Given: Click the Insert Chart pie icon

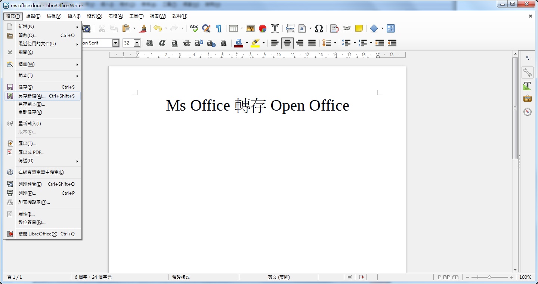Looking at the screenshot, I should pyautogui.click(x=263, y=28).
